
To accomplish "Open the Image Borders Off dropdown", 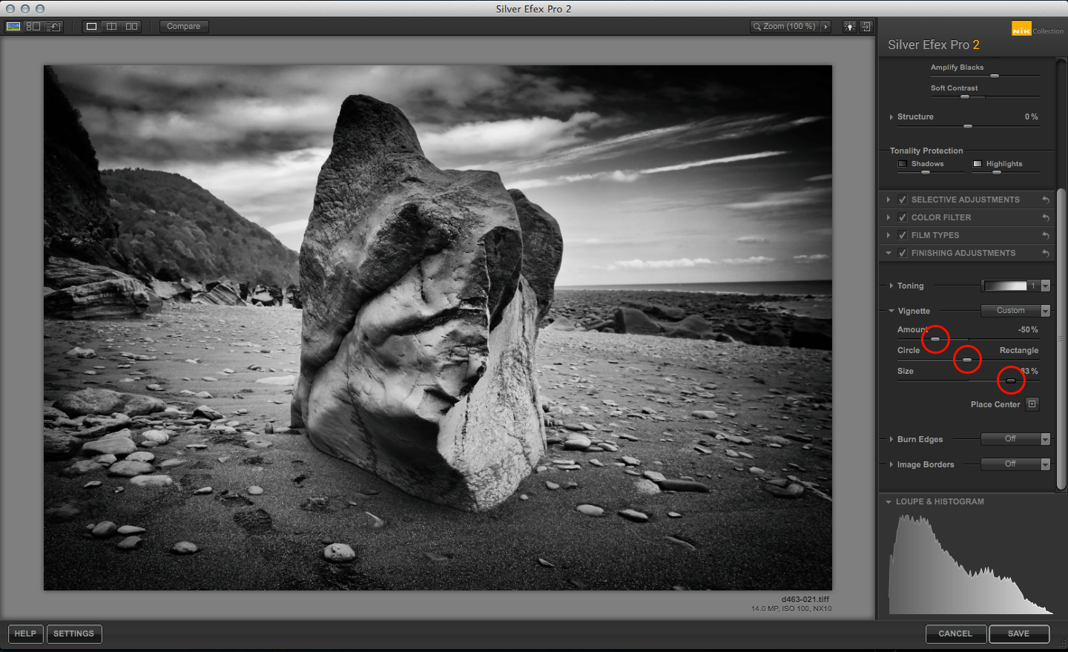I will (1016, 464).
